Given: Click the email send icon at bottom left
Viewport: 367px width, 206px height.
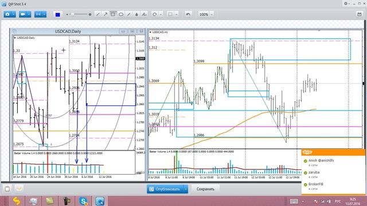Looking at the screenshot, I should coord(19,189).
